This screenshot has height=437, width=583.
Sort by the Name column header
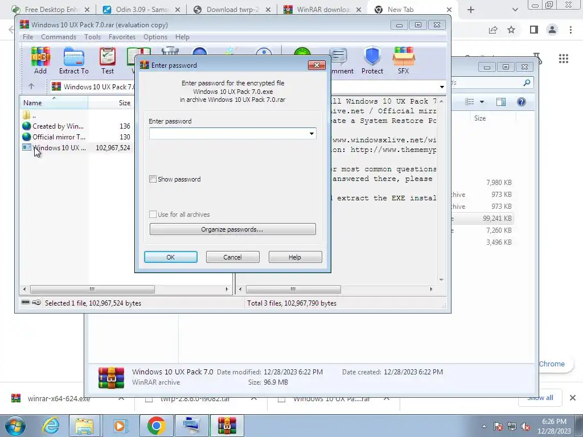click(x=54, y=102)
